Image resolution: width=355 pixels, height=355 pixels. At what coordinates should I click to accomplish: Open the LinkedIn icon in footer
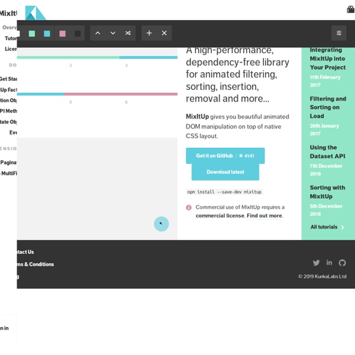coord(329,262)
